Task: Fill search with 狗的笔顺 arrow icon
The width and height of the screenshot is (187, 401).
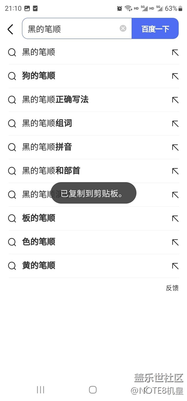Action: click(x=175, y=76)
